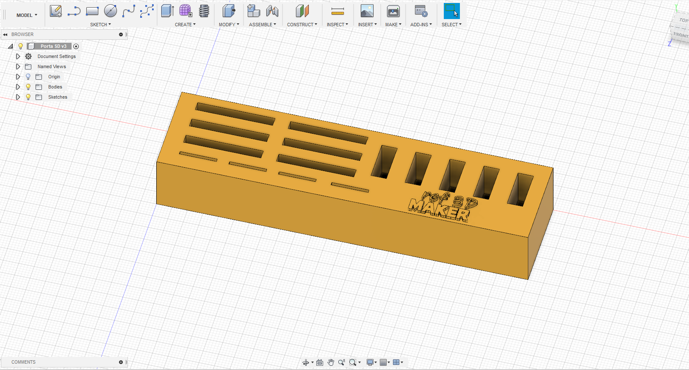Click the BROWSER panel minus button

121,35
